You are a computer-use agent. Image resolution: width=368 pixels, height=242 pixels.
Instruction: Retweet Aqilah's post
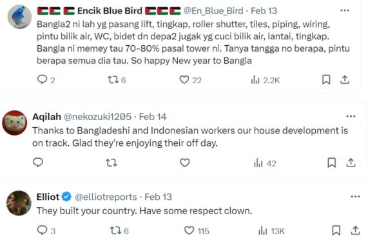coord(111,163)
